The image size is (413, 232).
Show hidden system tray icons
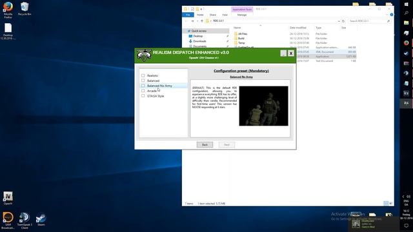403,197
